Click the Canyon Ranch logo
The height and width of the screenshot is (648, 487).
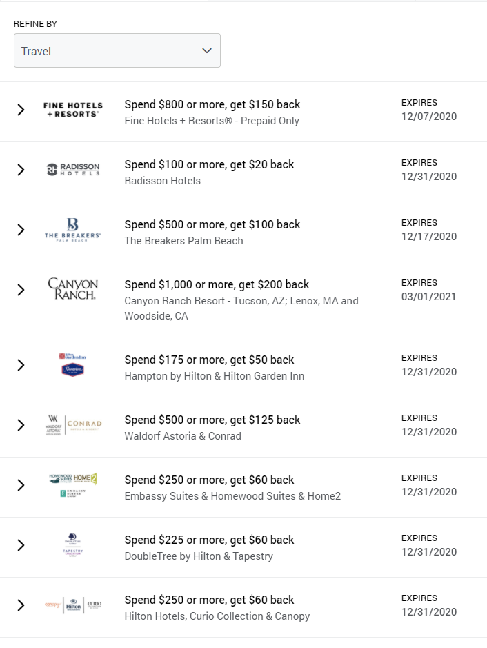(72, 288)
